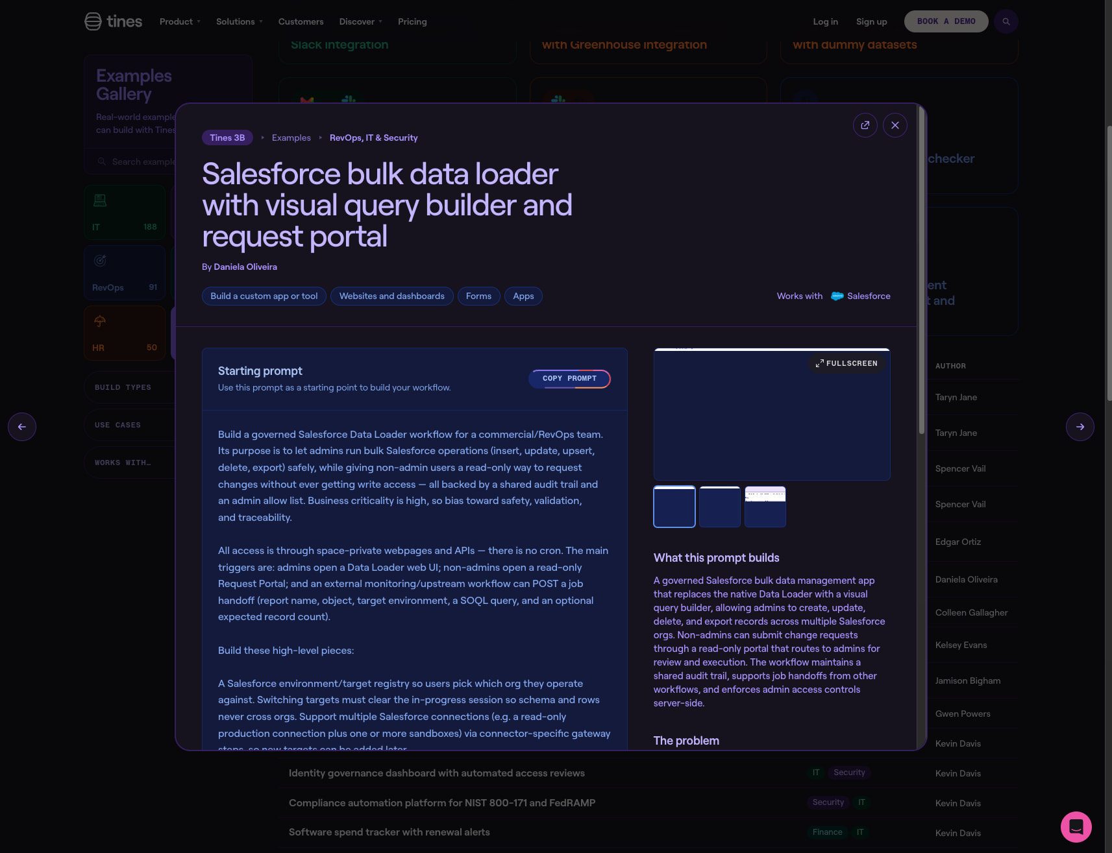Click author name Kelsey Evans

(x=961, y=645)
